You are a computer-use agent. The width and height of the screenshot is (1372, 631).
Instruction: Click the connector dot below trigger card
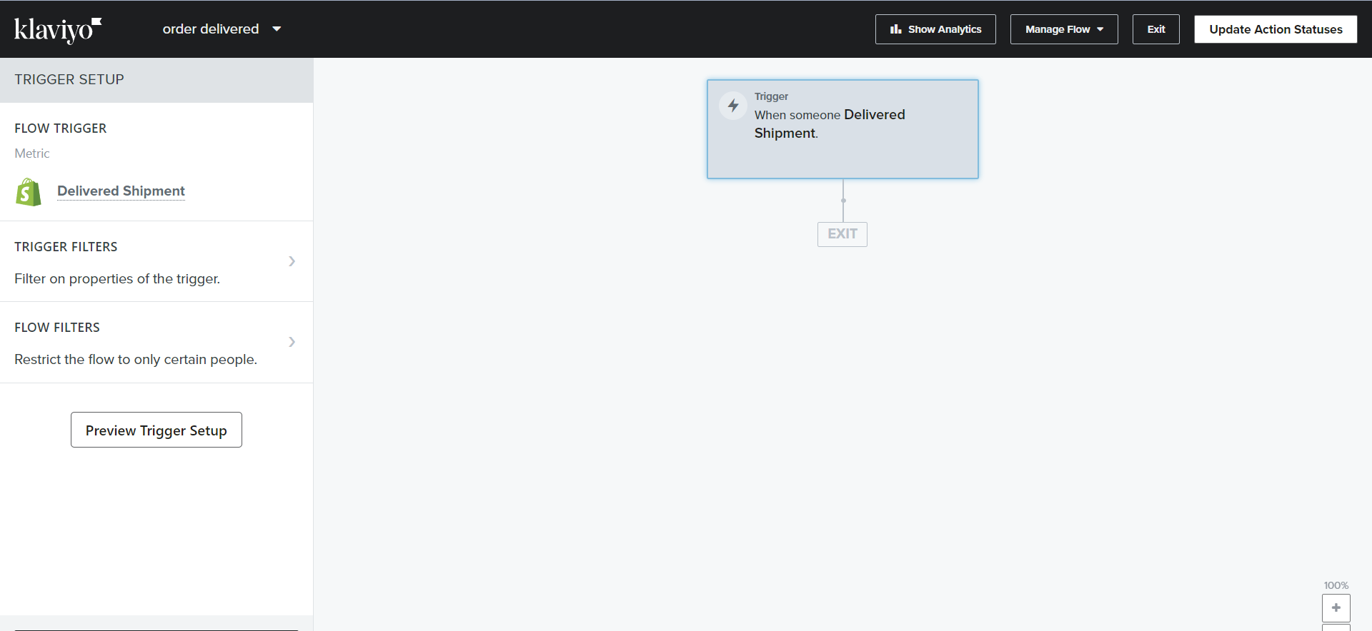843,201
